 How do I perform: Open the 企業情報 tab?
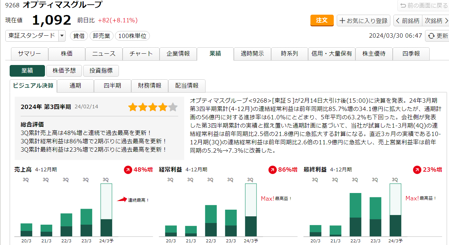(178, 54)
